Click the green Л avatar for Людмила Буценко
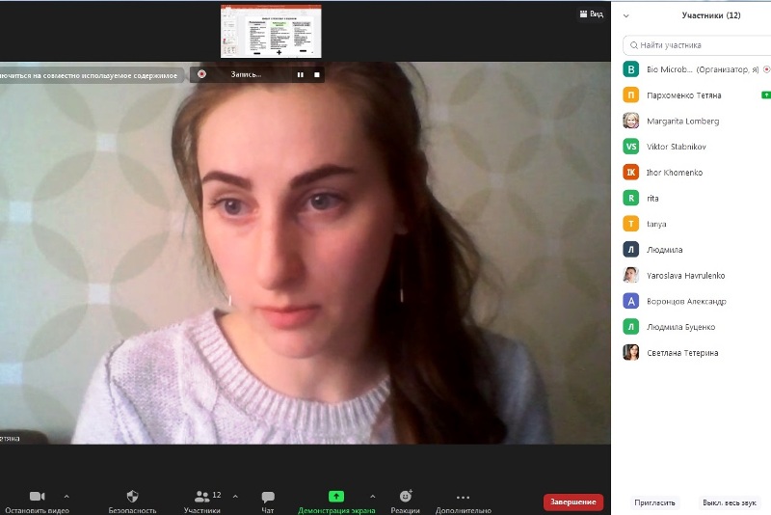 (x=631, y=327)
